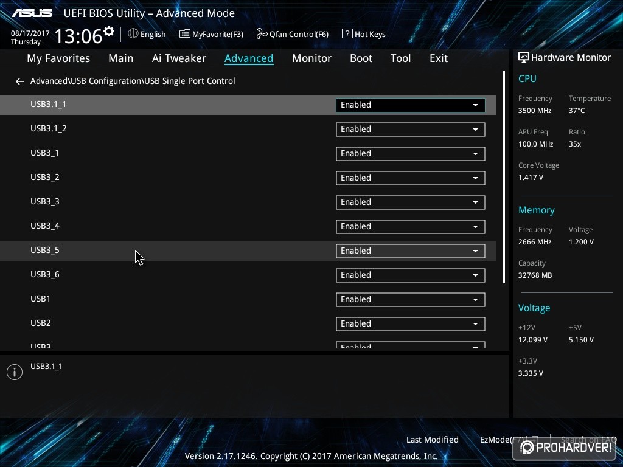
Task: Click the Hot Keys question icon
Action: pyautogui.click(x=347, y=34)
